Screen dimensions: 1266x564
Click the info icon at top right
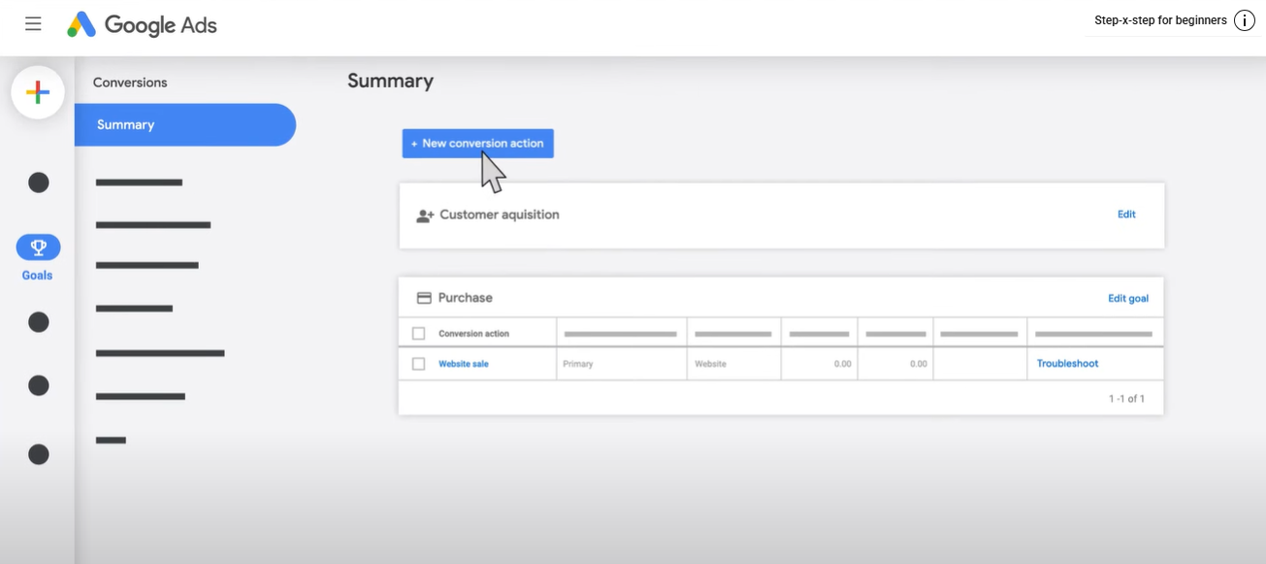pos(1245,20)
